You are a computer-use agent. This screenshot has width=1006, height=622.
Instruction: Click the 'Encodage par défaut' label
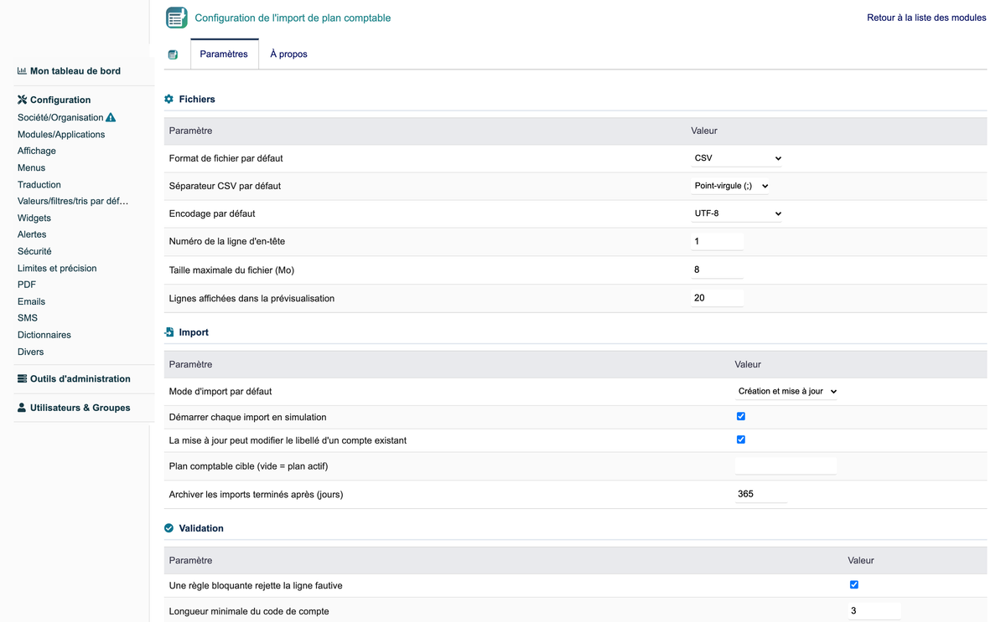click(x=212, y=213)
